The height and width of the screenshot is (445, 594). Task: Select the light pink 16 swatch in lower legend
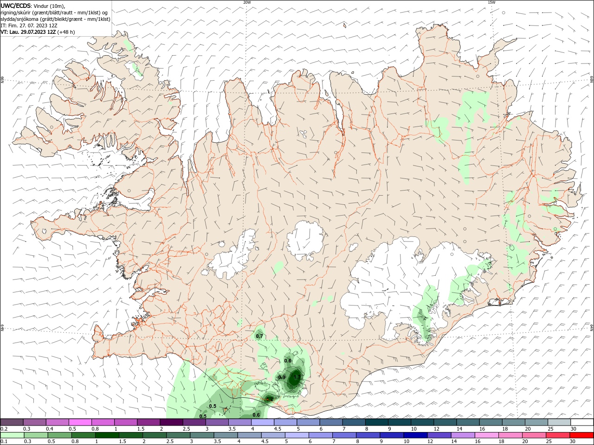tap(486, 435)
